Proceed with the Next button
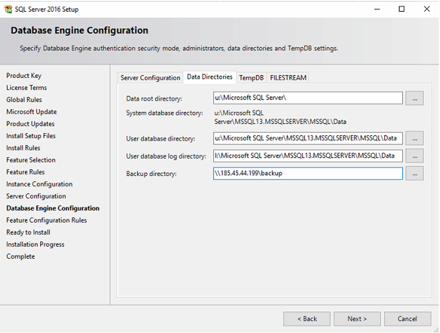 [357, 319]
